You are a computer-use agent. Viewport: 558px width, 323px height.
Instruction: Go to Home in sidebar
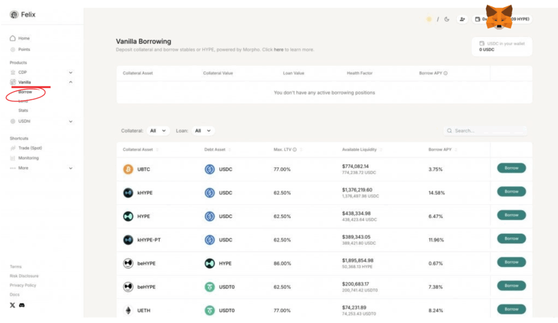(23, 39)
